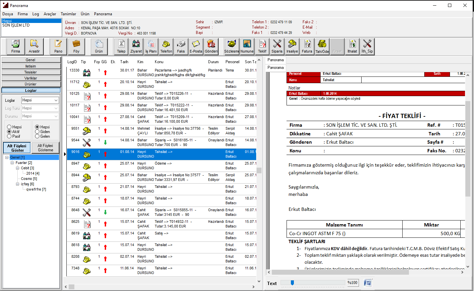Image resolution: width=474 pixels, height=291 pixels.
Task: Click the Ziyaret toolbar icon
Action: tap(136, 47)
